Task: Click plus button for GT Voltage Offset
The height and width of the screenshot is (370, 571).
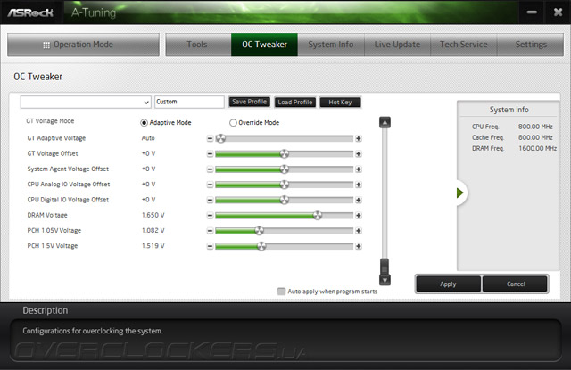Action: tap(359, 154)
